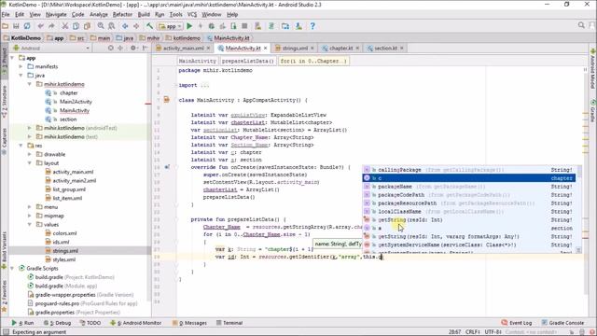The width and height of the screenshot is (597, 336).
Task: Run the app with green play icon
Action: [x=189, y=26]
